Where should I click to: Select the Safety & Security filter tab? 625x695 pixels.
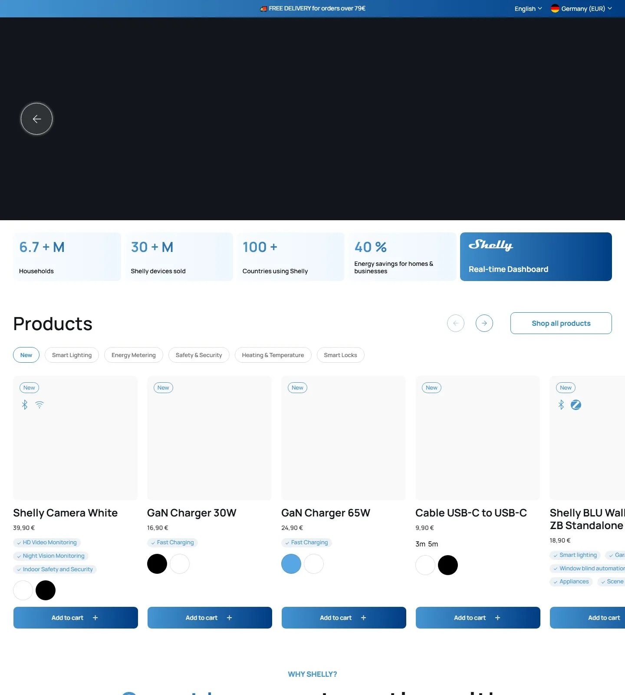coord(199,355)
